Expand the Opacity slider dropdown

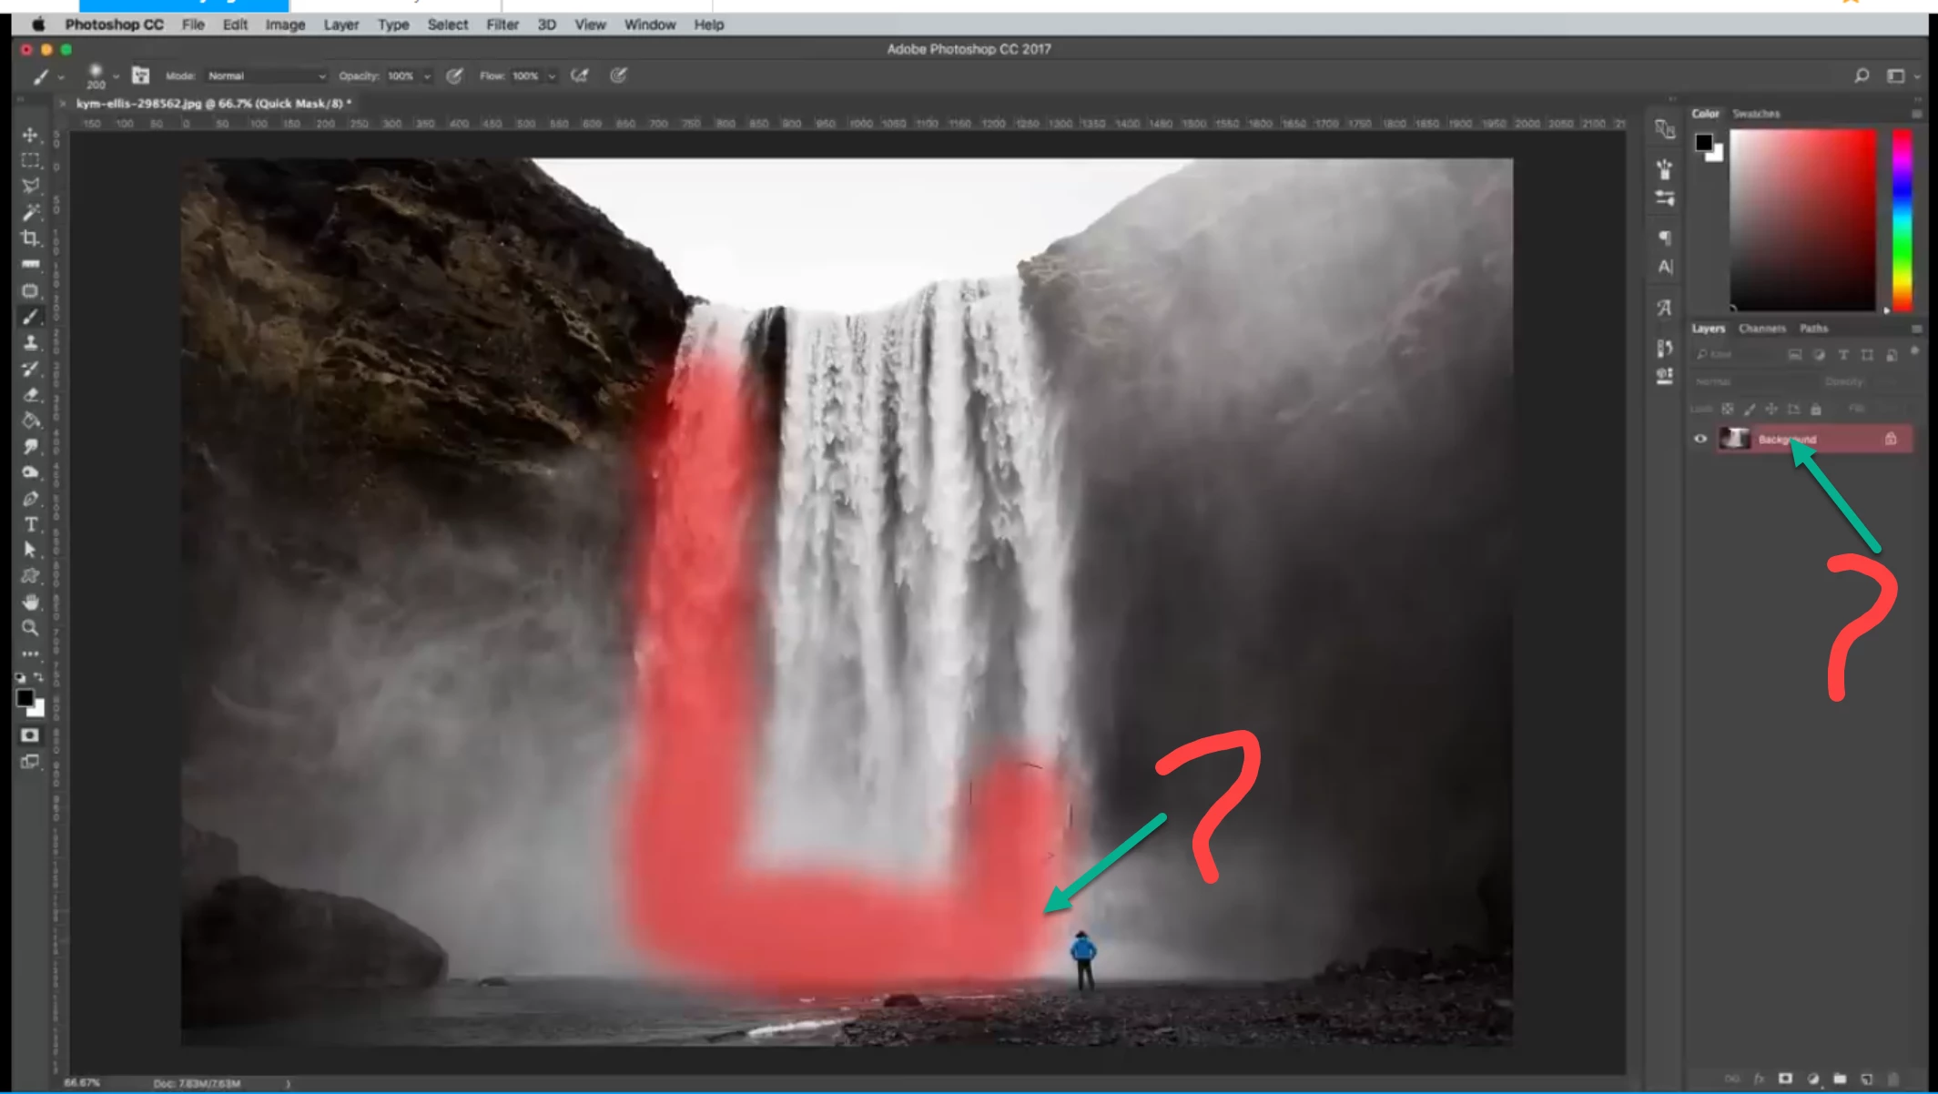[x=427, y=76]
